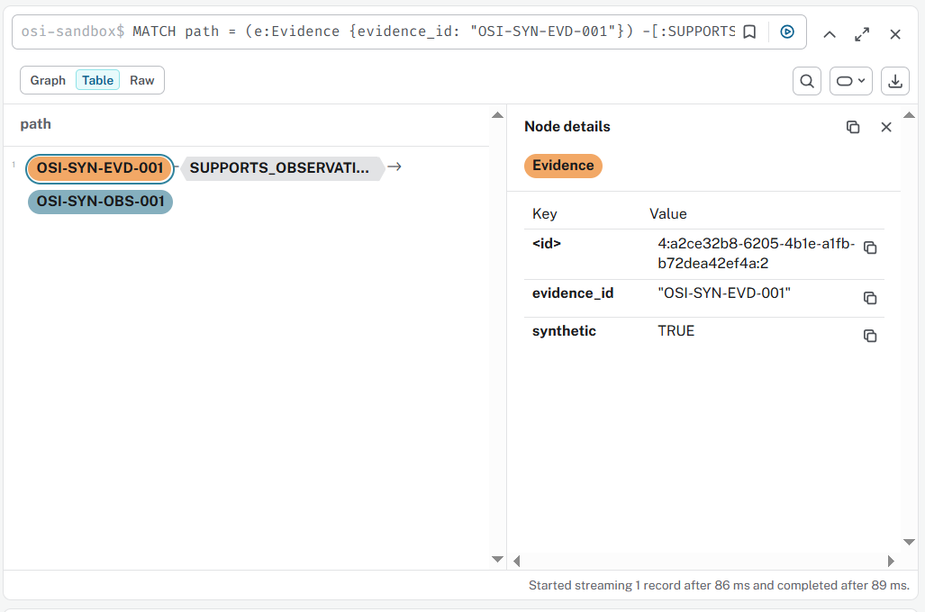Screen dimensions: 925x612
Task: Copy the <id> property value
Action: [869, 247]
